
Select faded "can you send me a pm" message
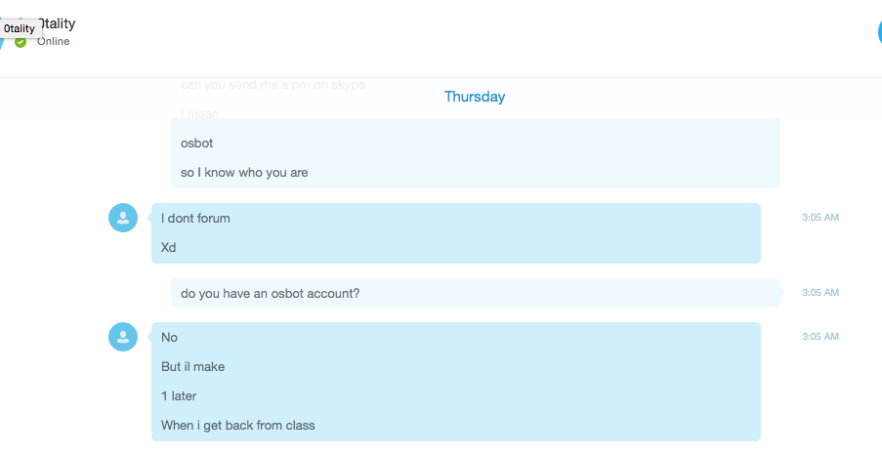[273, 85]
